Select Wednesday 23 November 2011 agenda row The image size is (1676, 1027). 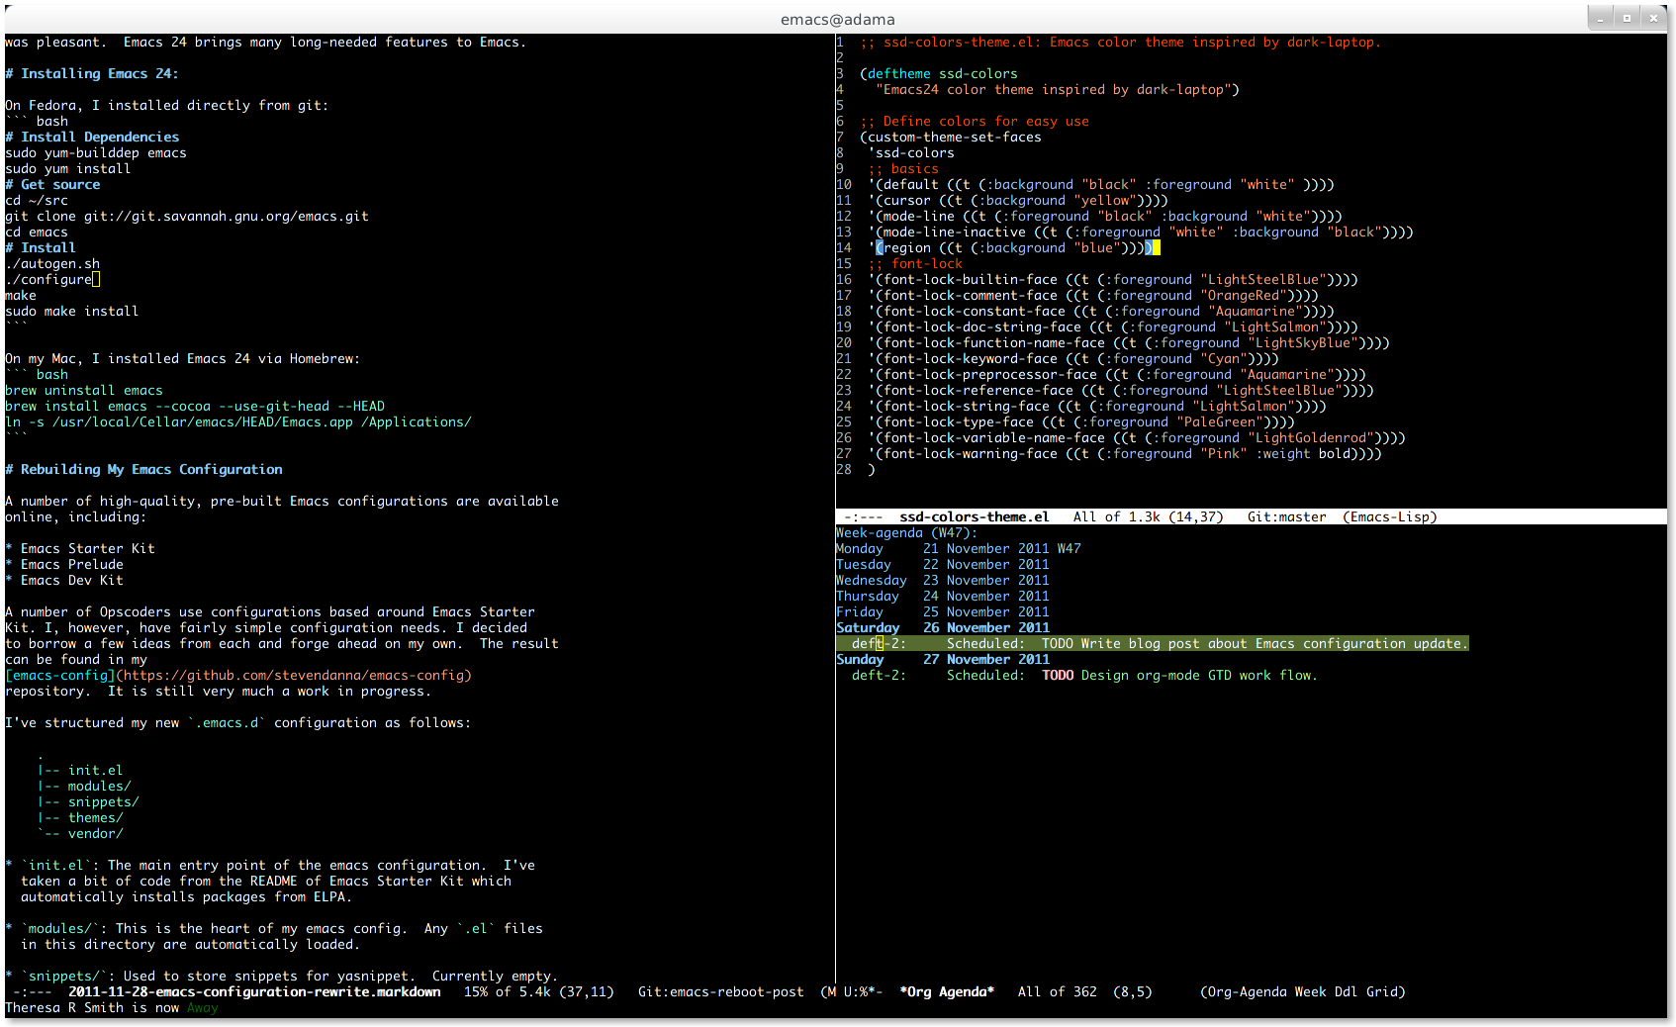tap(943, 580)
